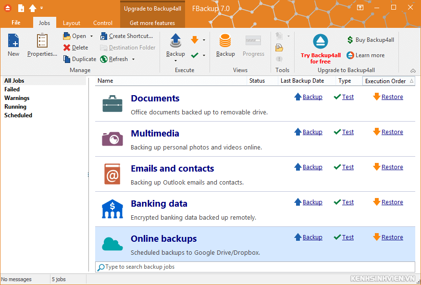Click the Open job button
Screen dimensions: 421x285
coord(74,36)
